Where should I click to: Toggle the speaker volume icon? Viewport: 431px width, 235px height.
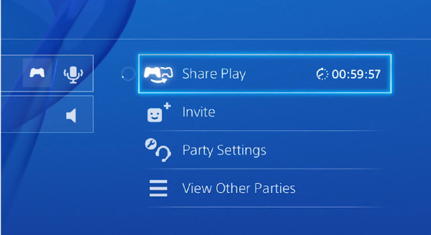tap(71, 116)
